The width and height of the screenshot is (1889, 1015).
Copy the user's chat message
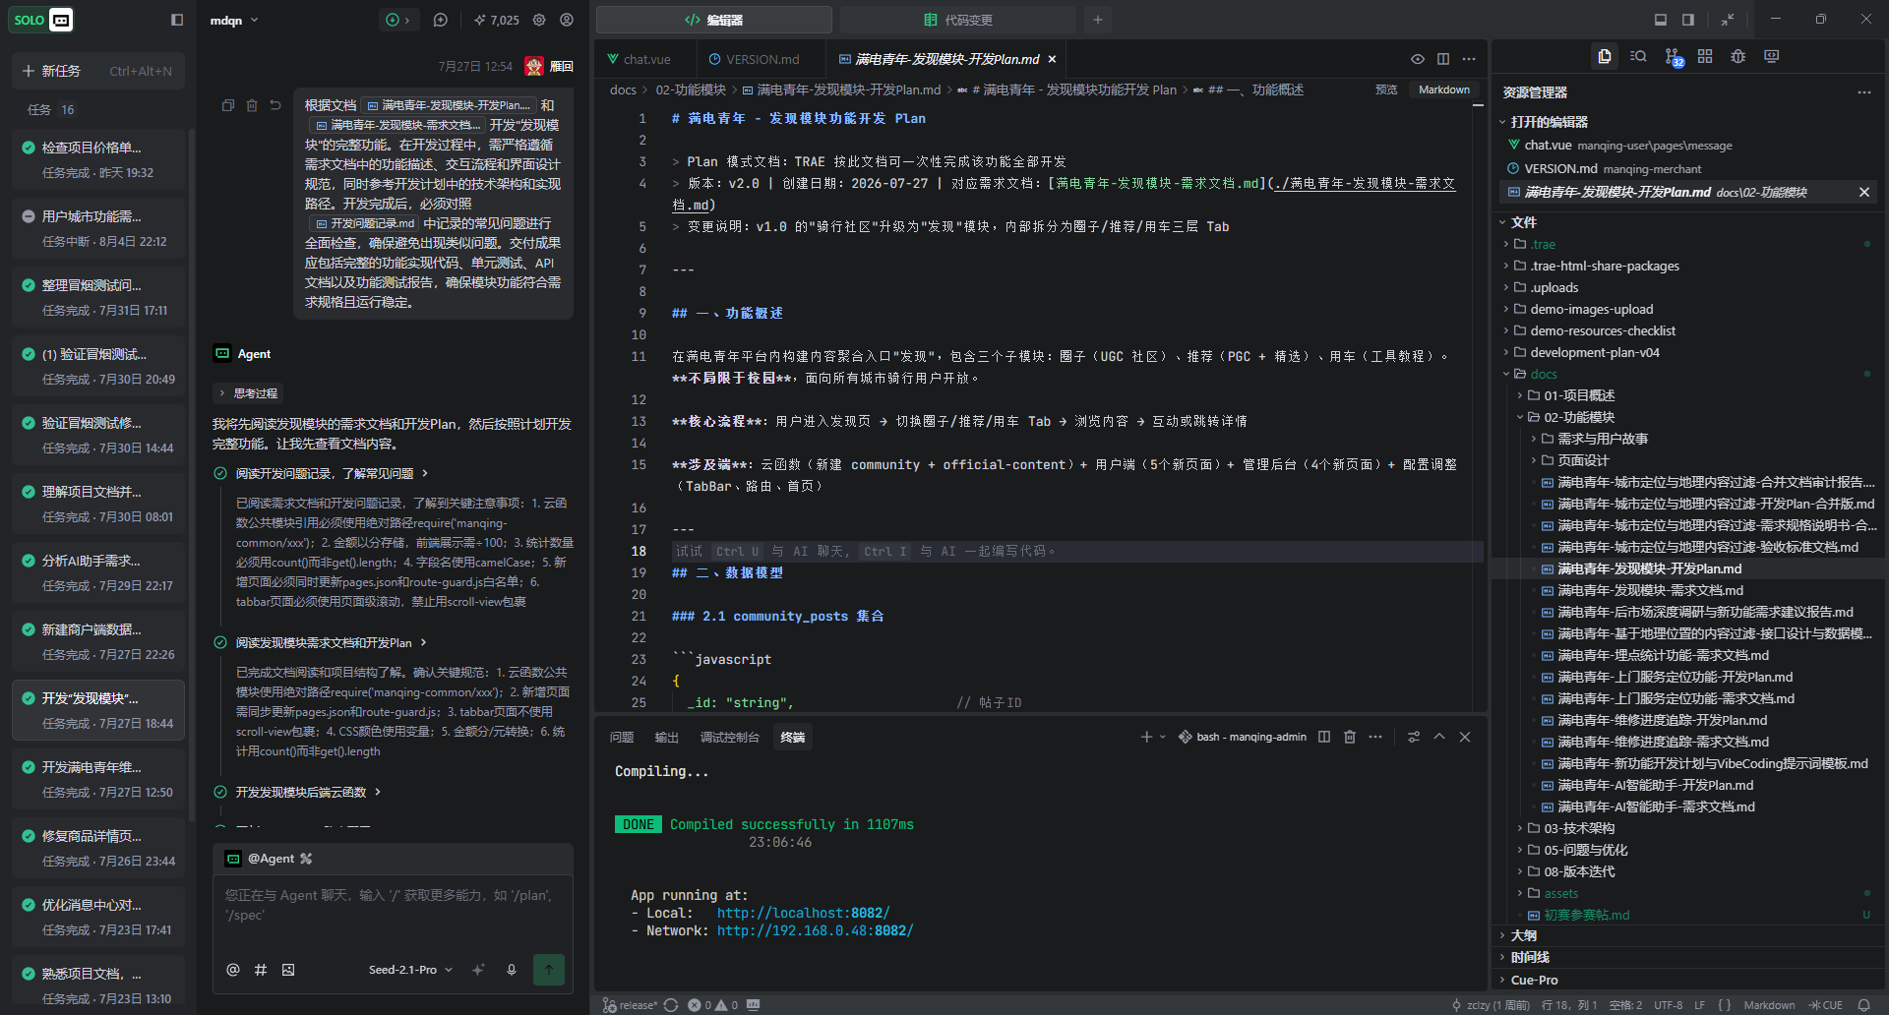(228, 105)
